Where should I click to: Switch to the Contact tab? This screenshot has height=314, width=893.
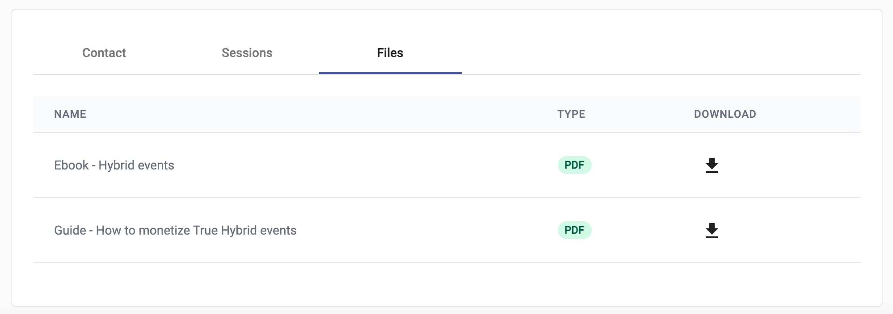point(104,53)
